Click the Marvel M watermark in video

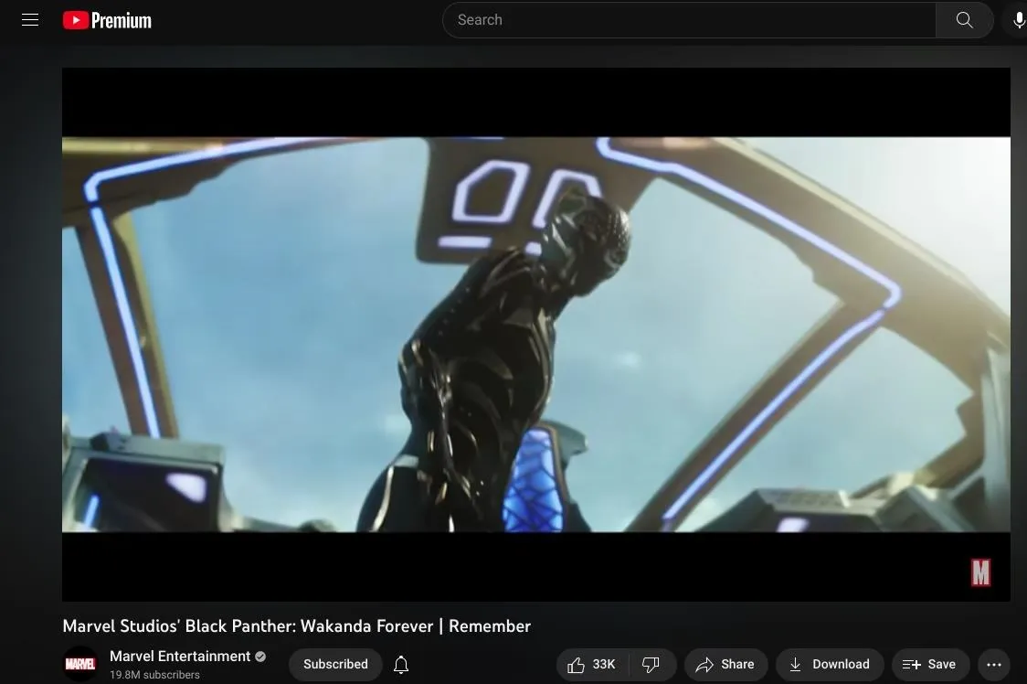(x=980, y=572)
